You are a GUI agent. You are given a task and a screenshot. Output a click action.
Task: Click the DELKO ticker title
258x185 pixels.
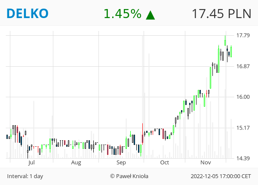coord(28,13)
